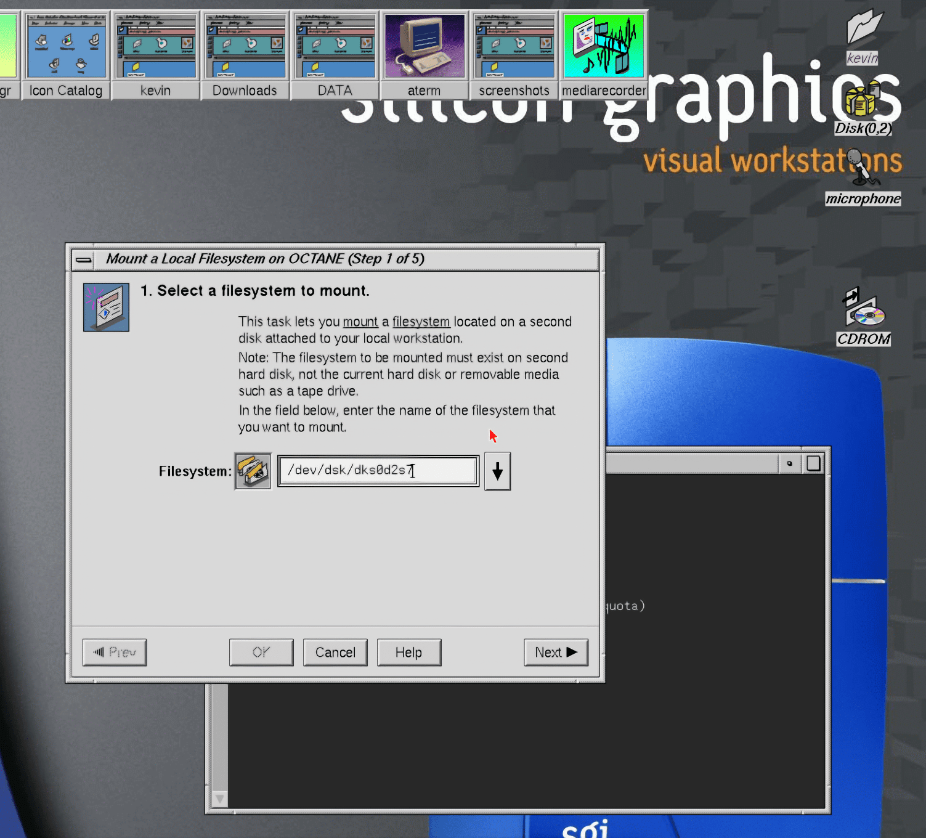The image size is (926, 838).
Task: Go to the Next step
Action: 556,652
